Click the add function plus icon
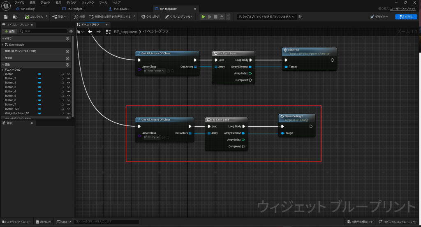The width and height of the screenshot is (421, 227). [x=67, y=51]
